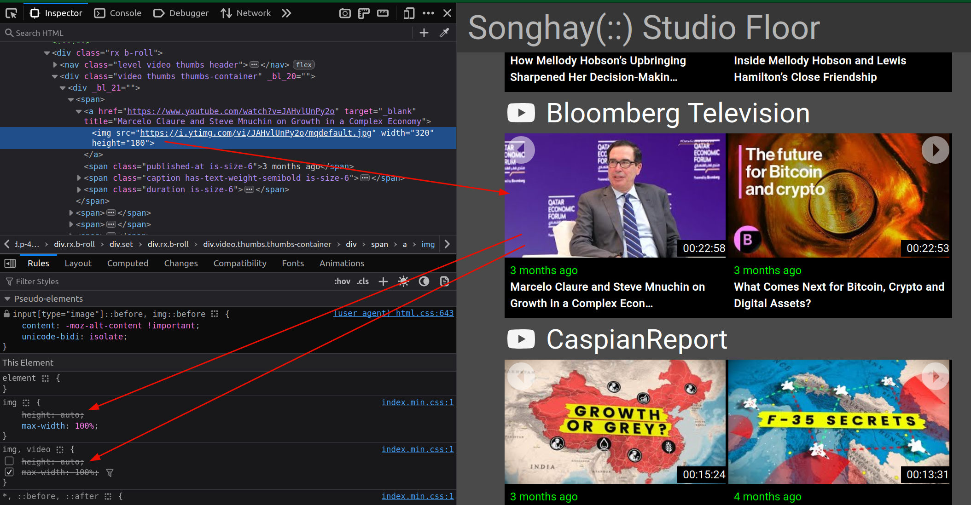Expand the duration is-size-6 span node

[79, 189]
